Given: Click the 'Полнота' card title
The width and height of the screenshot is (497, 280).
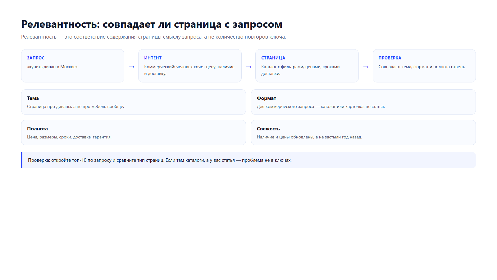Looking at the screenshot, I should [37, 129].
